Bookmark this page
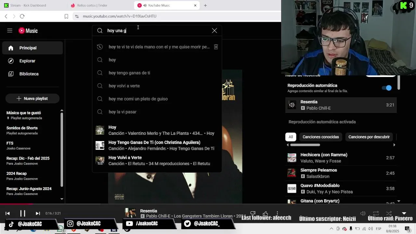This screenshot has height=234, width=416. (x=66, y=16)
